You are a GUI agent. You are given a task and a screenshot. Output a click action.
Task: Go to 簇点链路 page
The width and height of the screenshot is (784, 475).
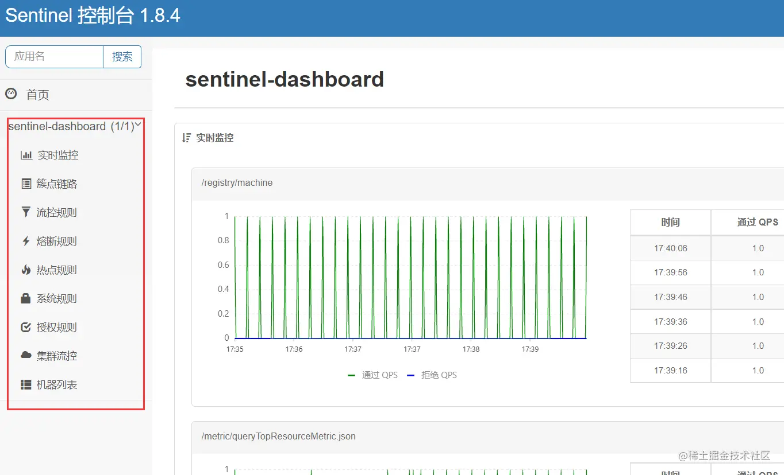coord(57,184)
